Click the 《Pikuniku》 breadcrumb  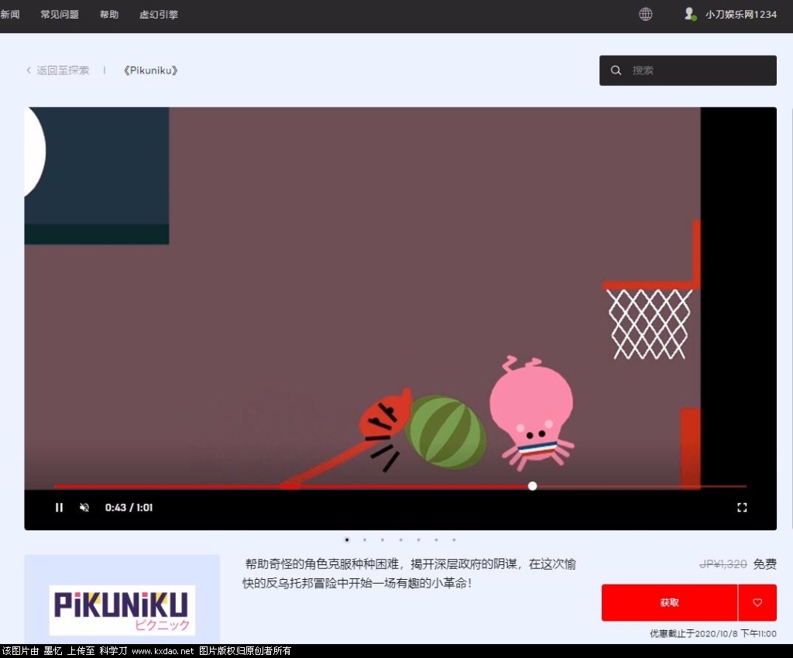[x=151, y=70]
